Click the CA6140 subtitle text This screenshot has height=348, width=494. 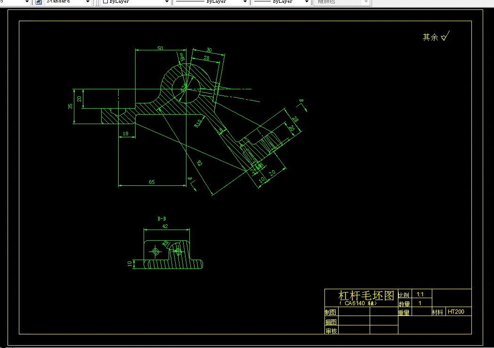(358, 303)
